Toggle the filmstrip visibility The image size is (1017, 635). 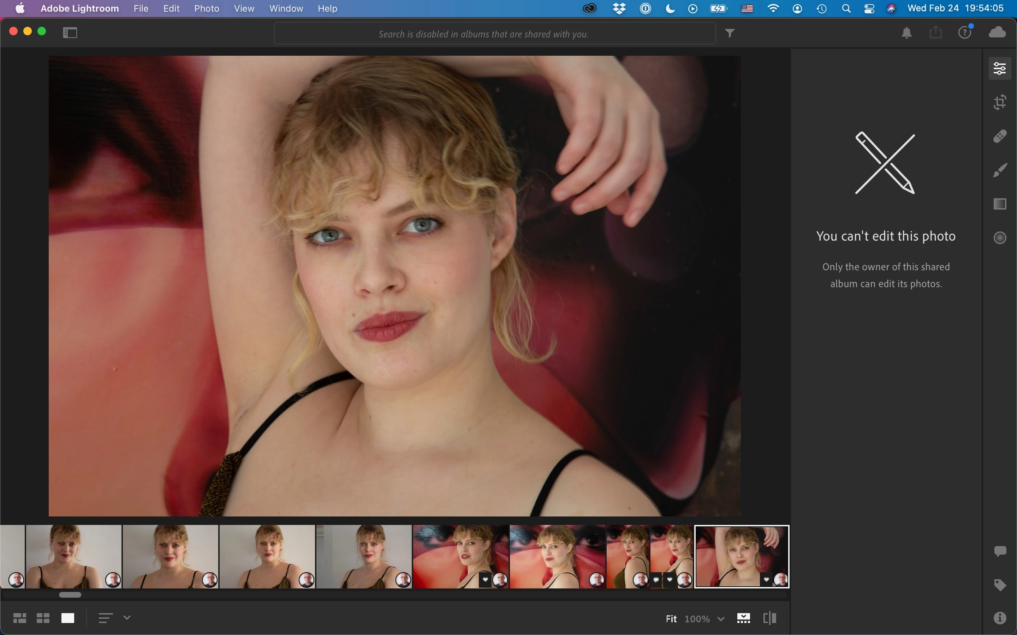coord(743,618)
